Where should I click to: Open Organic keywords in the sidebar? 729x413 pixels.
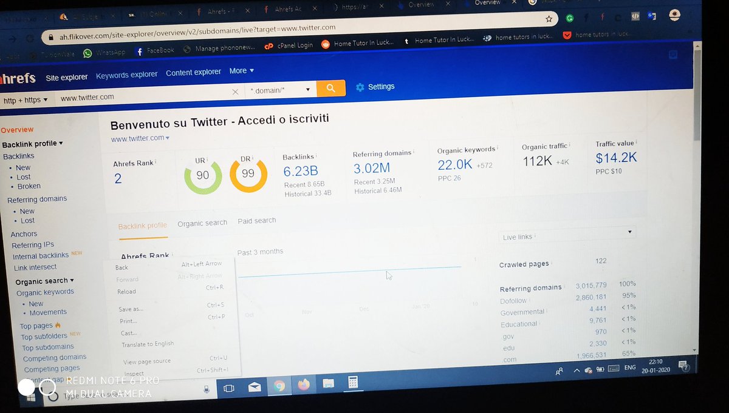(45, 292)
